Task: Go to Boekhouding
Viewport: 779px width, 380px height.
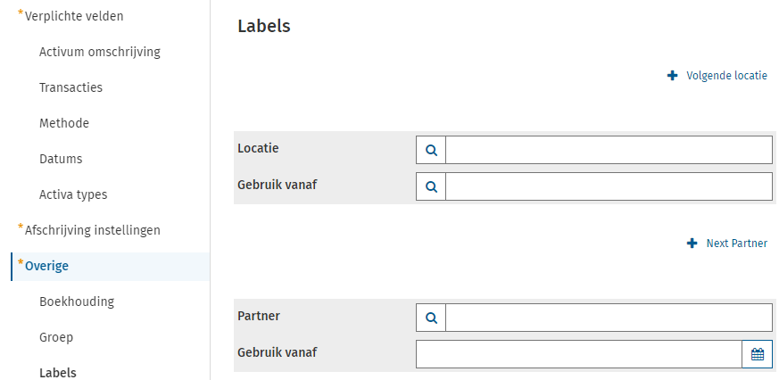Action: tap(77, 302)
